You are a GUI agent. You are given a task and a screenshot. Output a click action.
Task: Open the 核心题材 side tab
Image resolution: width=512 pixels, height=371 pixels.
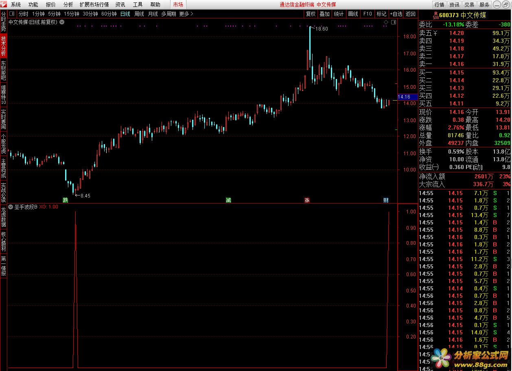(3, 241)
